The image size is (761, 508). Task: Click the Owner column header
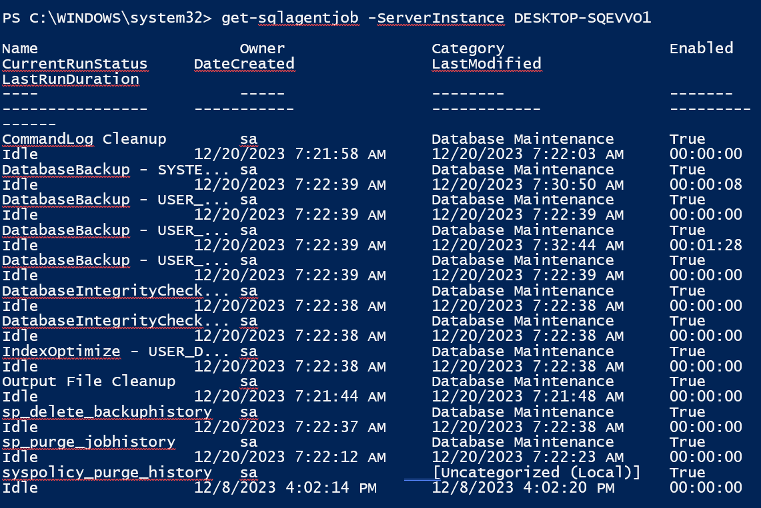(262, 49)
